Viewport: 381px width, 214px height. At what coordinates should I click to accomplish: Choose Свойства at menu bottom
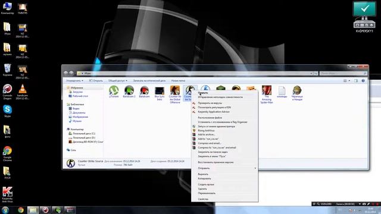pyautogui.click(x=225, y=199)
